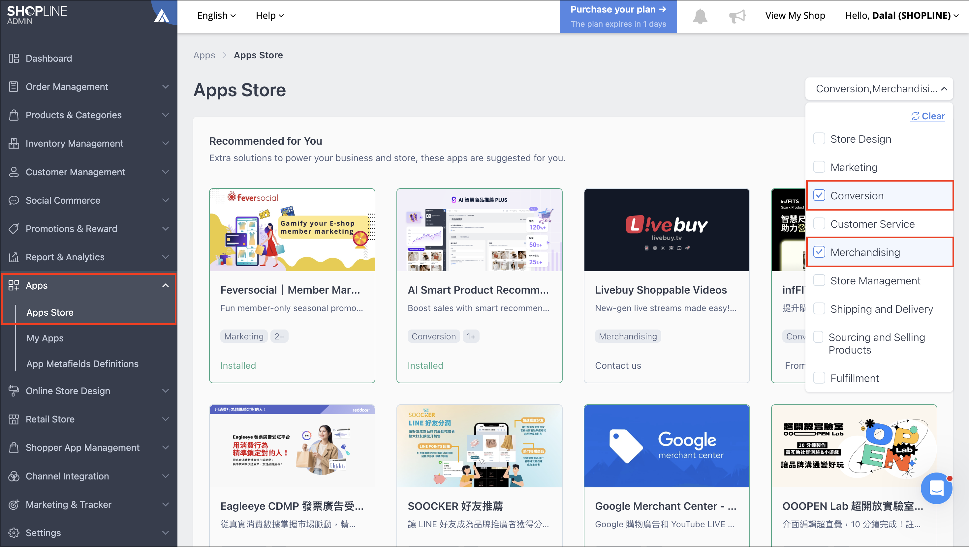Image resolution: width=969 pixels, height=547 pixels.
Task: Uncheck the Merchandising filter checkbox
Action: (819, 252)
